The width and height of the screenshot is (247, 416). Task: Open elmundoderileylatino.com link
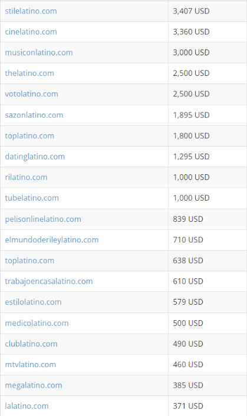(x=52, y=240)
